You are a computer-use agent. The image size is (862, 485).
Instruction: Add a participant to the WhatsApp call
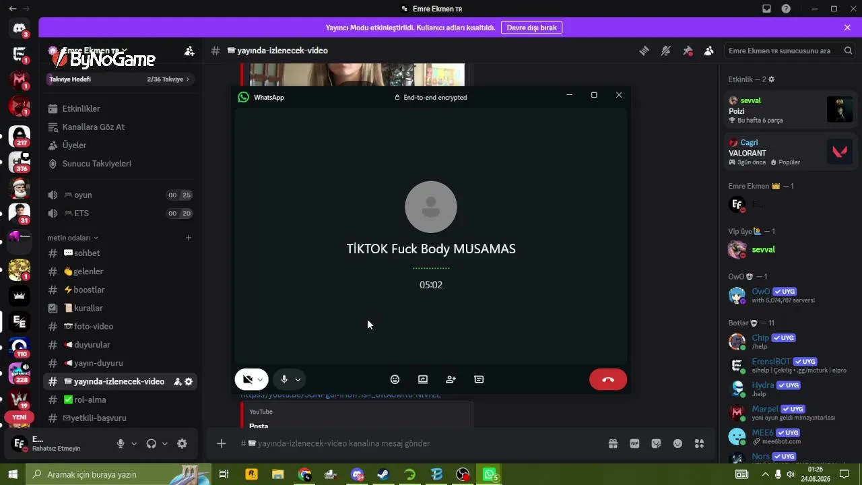[451, 379]
